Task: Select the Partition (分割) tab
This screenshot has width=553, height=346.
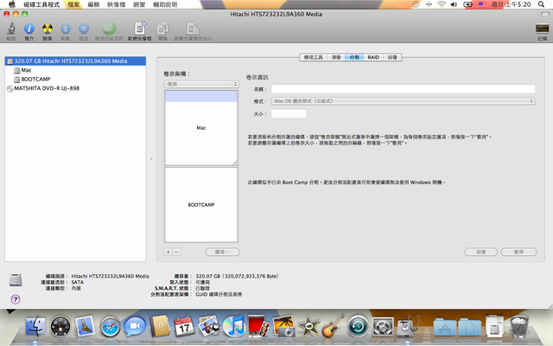Action: click(x=354, y=57)
